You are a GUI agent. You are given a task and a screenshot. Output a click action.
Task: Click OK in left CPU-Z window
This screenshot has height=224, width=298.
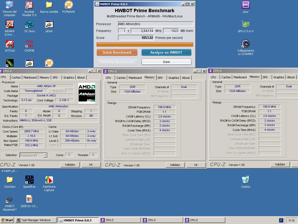(91, 165)
